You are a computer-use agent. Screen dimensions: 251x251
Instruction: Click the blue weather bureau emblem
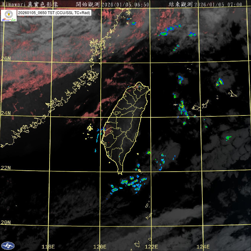point(8,245)
